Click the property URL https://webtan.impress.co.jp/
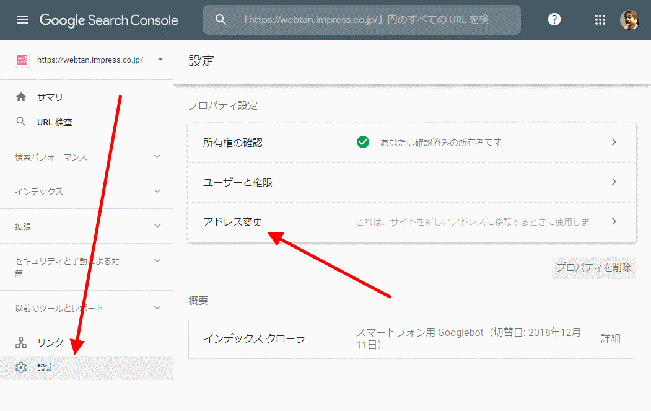This screenshot has width=651, height=411. tap(90, 60)
